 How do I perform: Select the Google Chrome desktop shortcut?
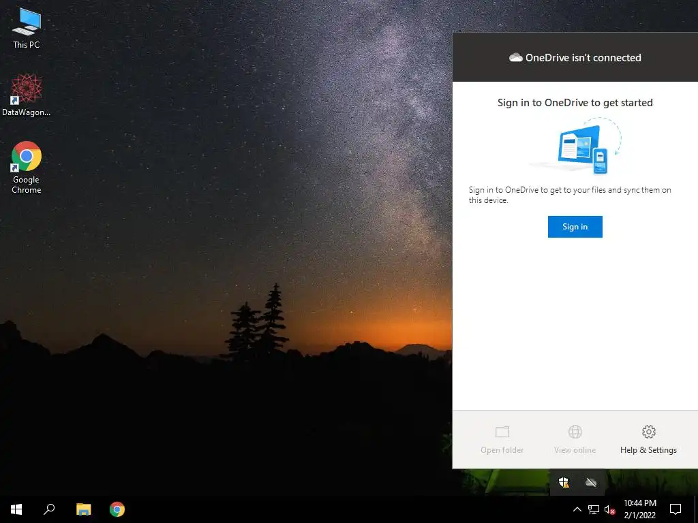27,168
